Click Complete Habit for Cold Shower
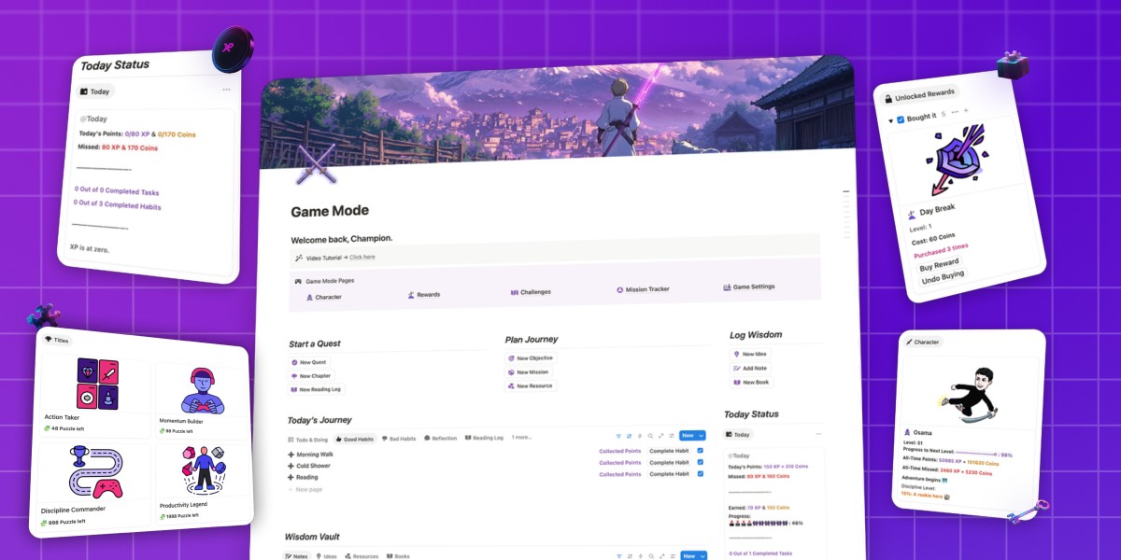Screen dimensions: 1121x560 click(669, 463)
